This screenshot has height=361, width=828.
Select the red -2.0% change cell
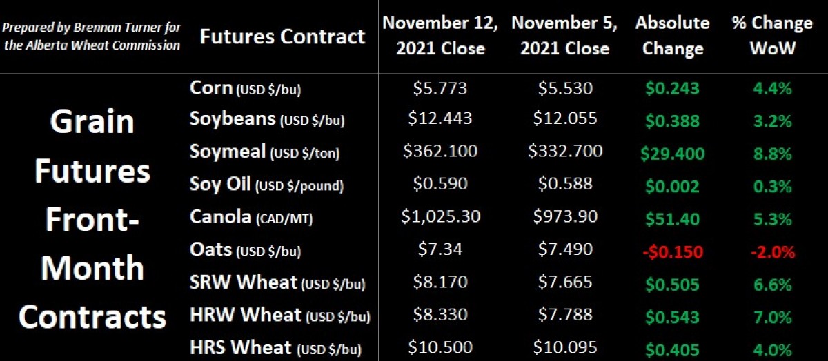pyautogui.click(x=772, y=251)
